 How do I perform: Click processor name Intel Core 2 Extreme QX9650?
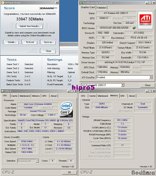click(38, 104)
